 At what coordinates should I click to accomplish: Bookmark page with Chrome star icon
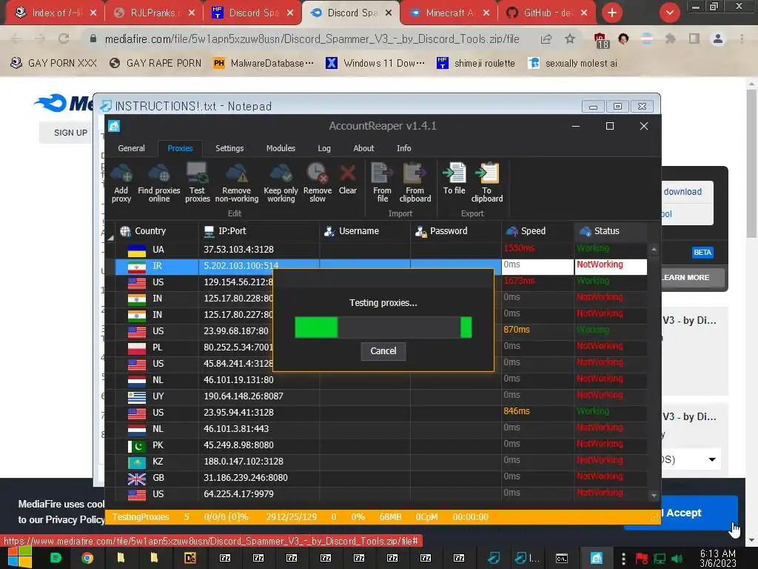click(x=570, y=39)
